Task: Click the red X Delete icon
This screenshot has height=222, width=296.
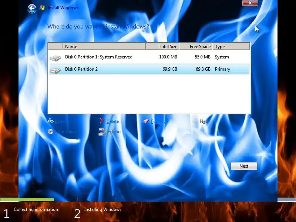Action: [x=102, y=121]
